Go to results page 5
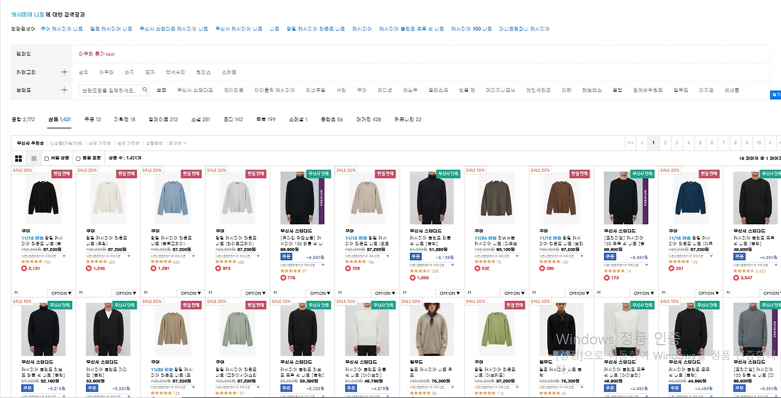 pyautogui.click(x=700, y=143)
